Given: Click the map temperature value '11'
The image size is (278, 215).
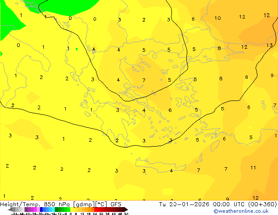Looking at the screenshot, I should [253, 168].
